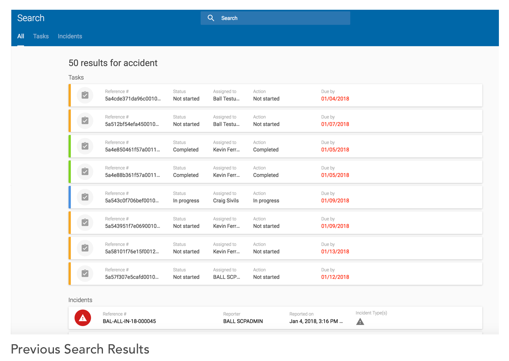The width and height of the screenshot is (509, 361).
Task: Click In progress status of task 5a543c0f706bef0010
Action: (x=186, y=201)
